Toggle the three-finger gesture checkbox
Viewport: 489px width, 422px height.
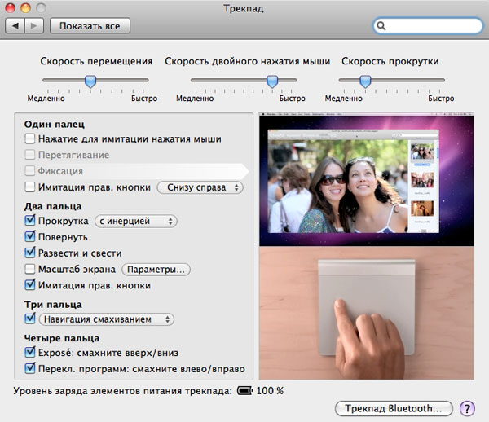[x=30, y=319]
